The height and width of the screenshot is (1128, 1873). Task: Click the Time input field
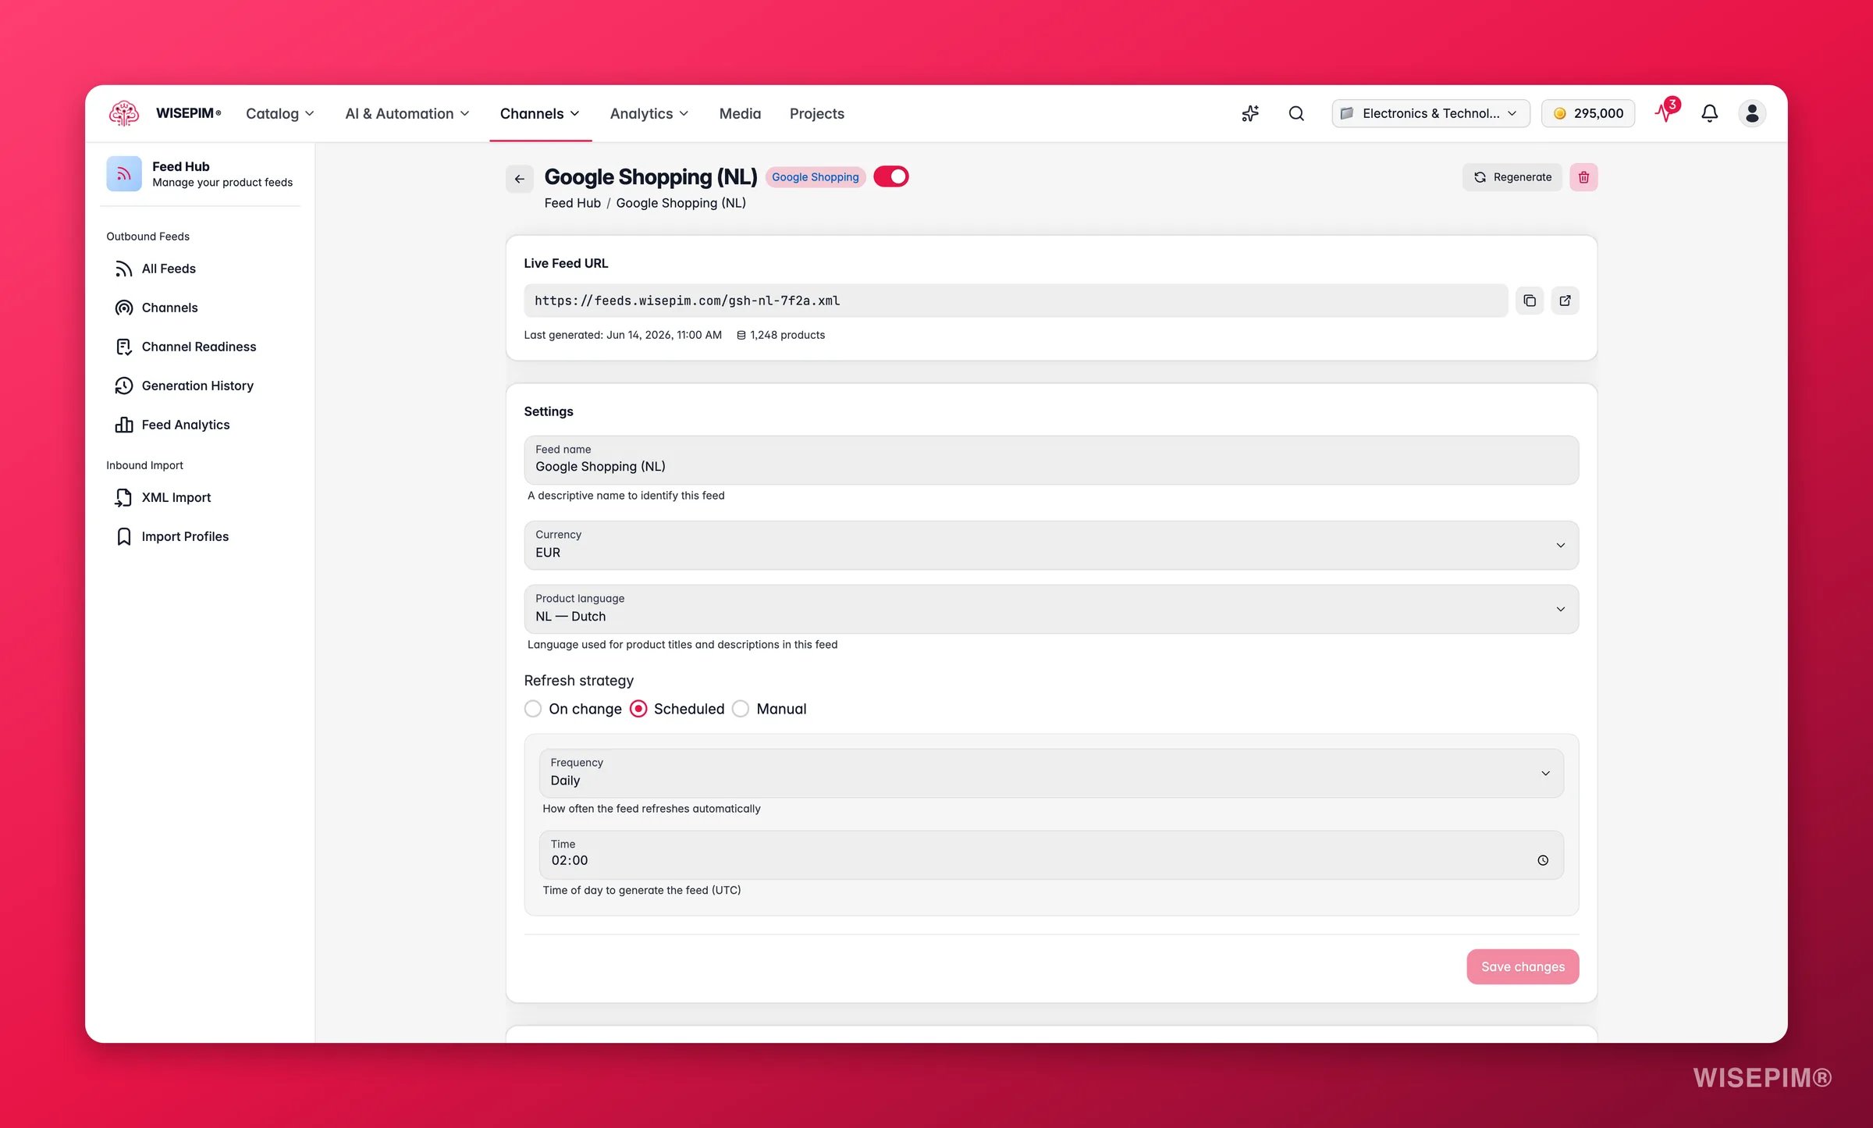1051,855
